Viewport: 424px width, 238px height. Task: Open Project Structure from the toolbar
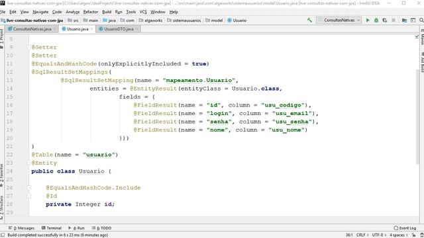(404, 20)
